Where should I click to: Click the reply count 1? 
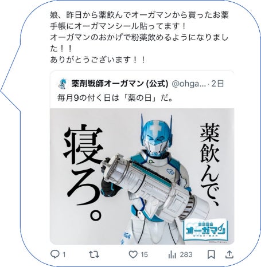(64, 254)
